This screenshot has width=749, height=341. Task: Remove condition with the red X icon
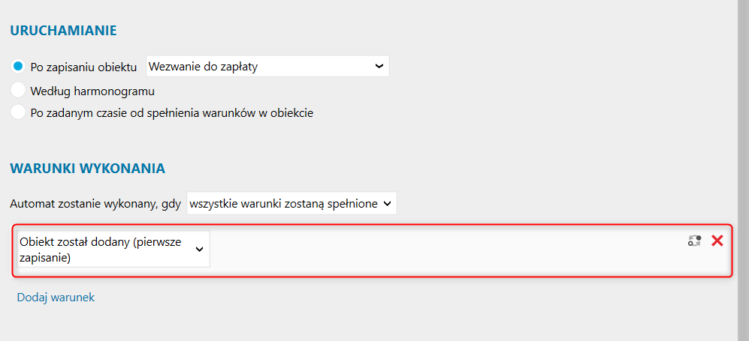point(717,241)
